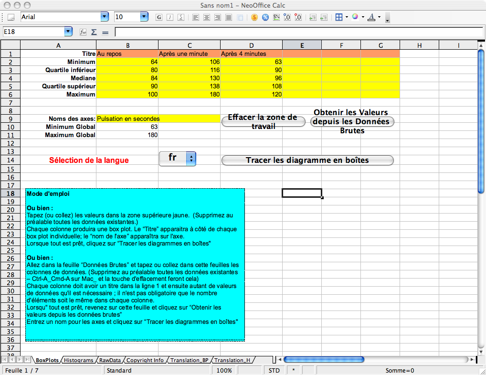The width and height of the screenshot is (486, 375).
Task: Toggle underline formatting button
Action: coord(181,17)
